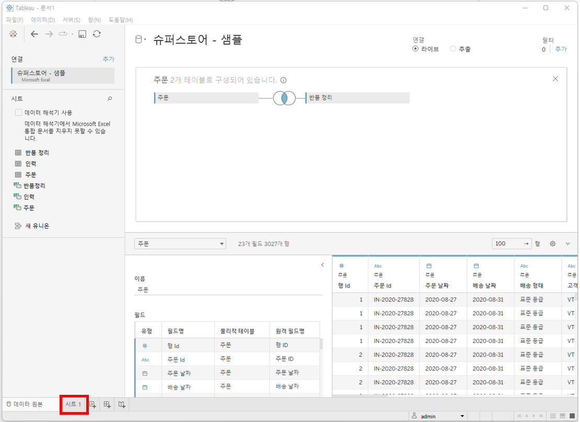Click 필드명 column header in metadata

pos(176,331)
